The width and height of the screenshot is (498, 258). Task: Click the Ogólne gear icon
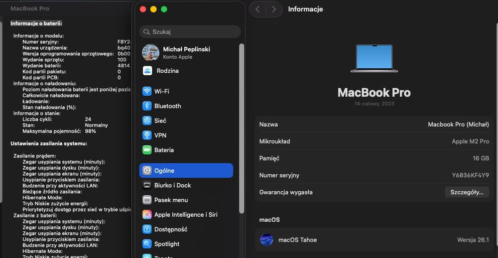click(x=147, y=171)
